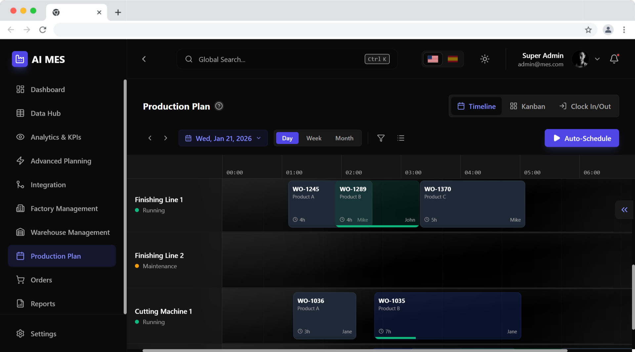Expand the right side panel double chevron

point(624,210)
